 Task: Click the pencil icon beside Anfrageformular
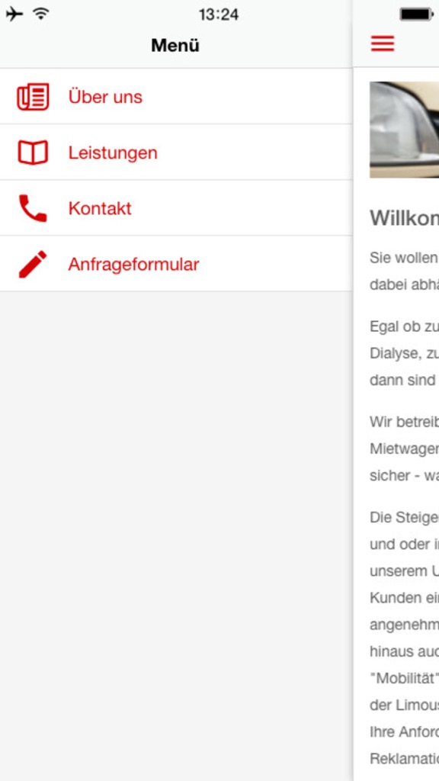(x=33, y=264)
